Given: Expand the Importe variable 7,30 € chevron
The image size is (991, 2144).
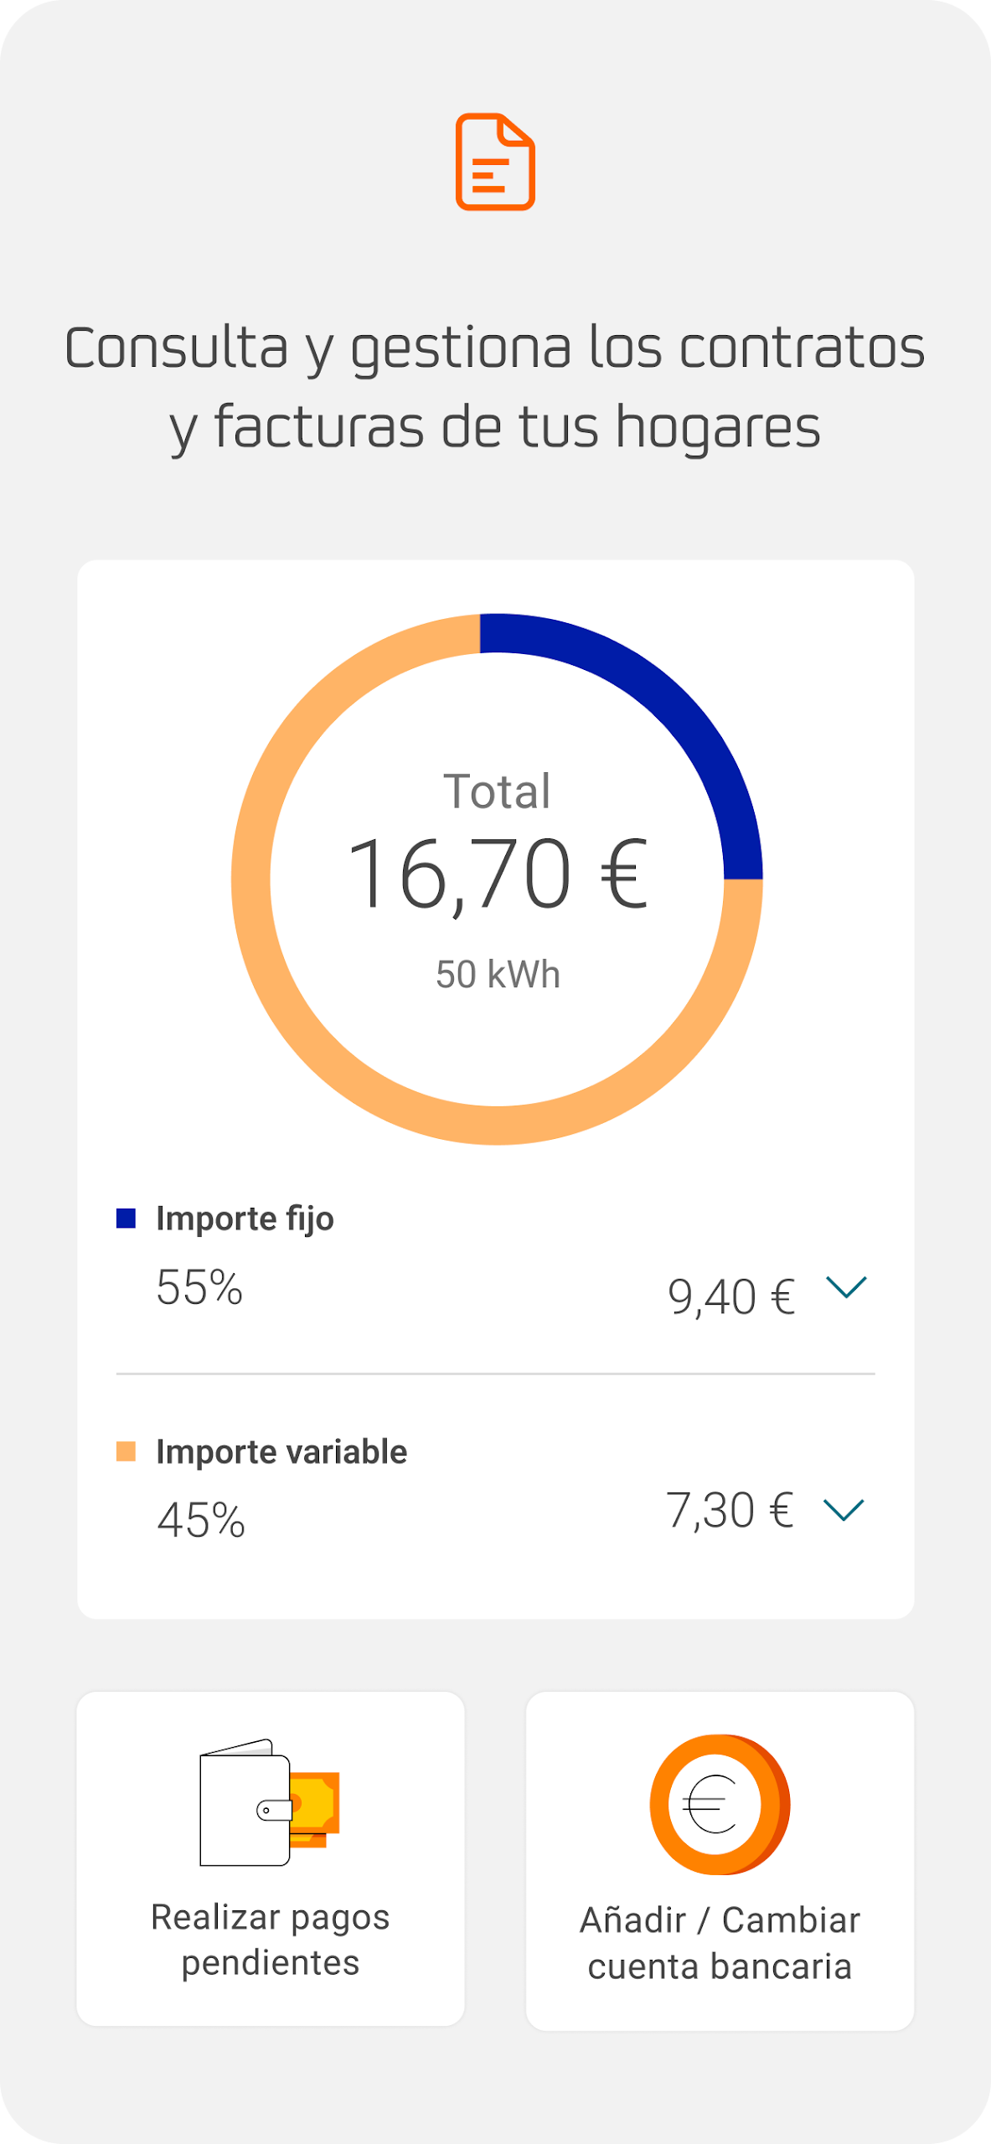Looking at the screenshot, I should [844, 1510].
